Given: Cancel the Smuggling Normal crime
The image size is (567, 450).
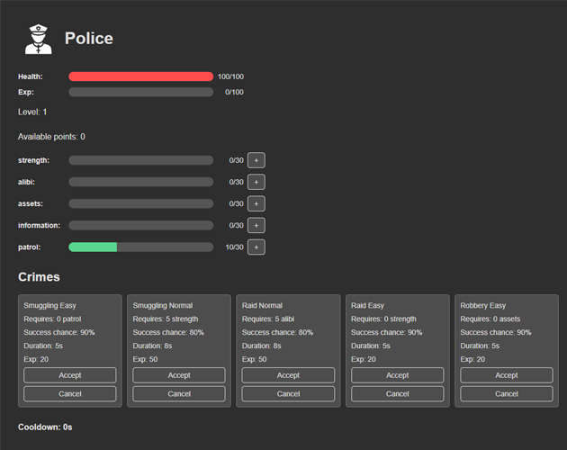Looking at the screenshot, I should click(x=179, y=393).
